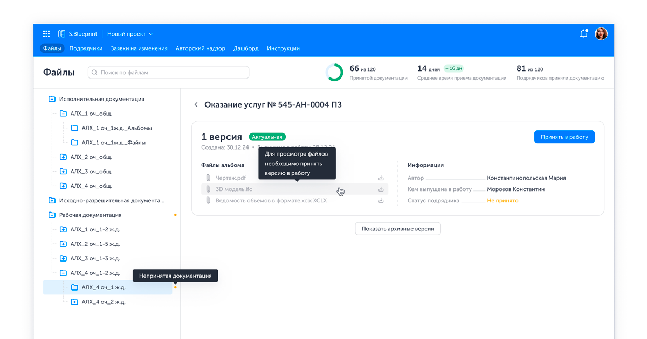Click the notification bell icon
Screen dimensions: 647x339
583,34
